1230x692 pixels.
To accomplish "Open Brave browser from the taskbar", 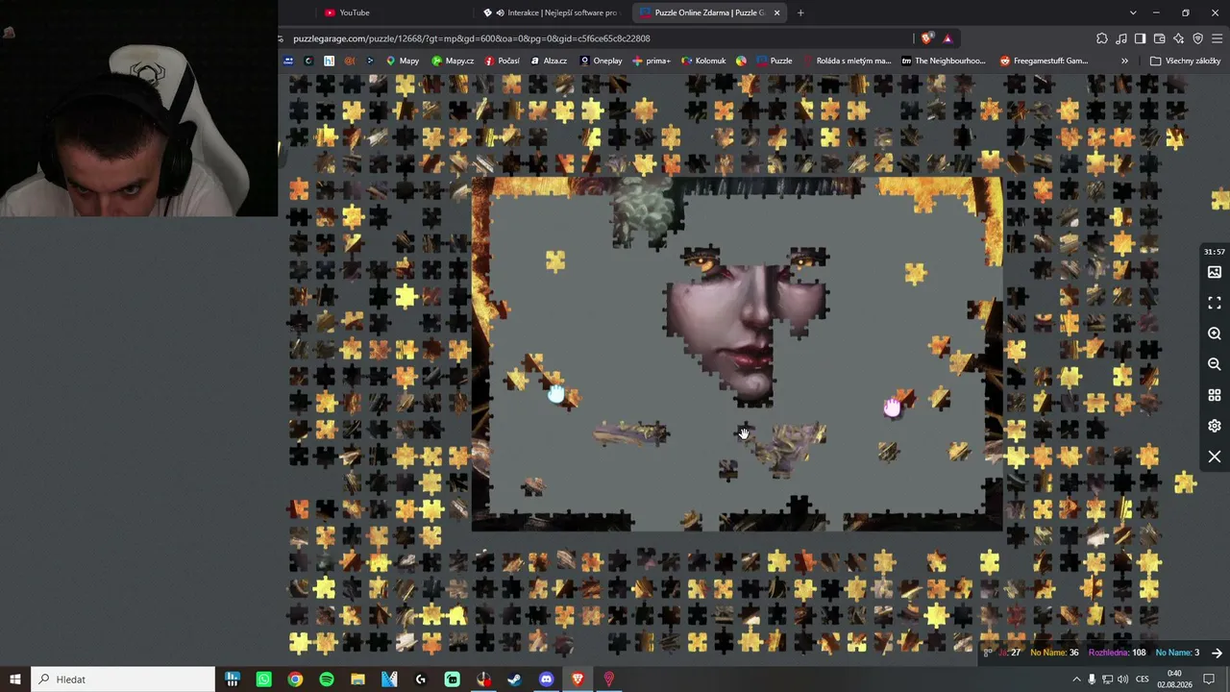I will [578, 680].
